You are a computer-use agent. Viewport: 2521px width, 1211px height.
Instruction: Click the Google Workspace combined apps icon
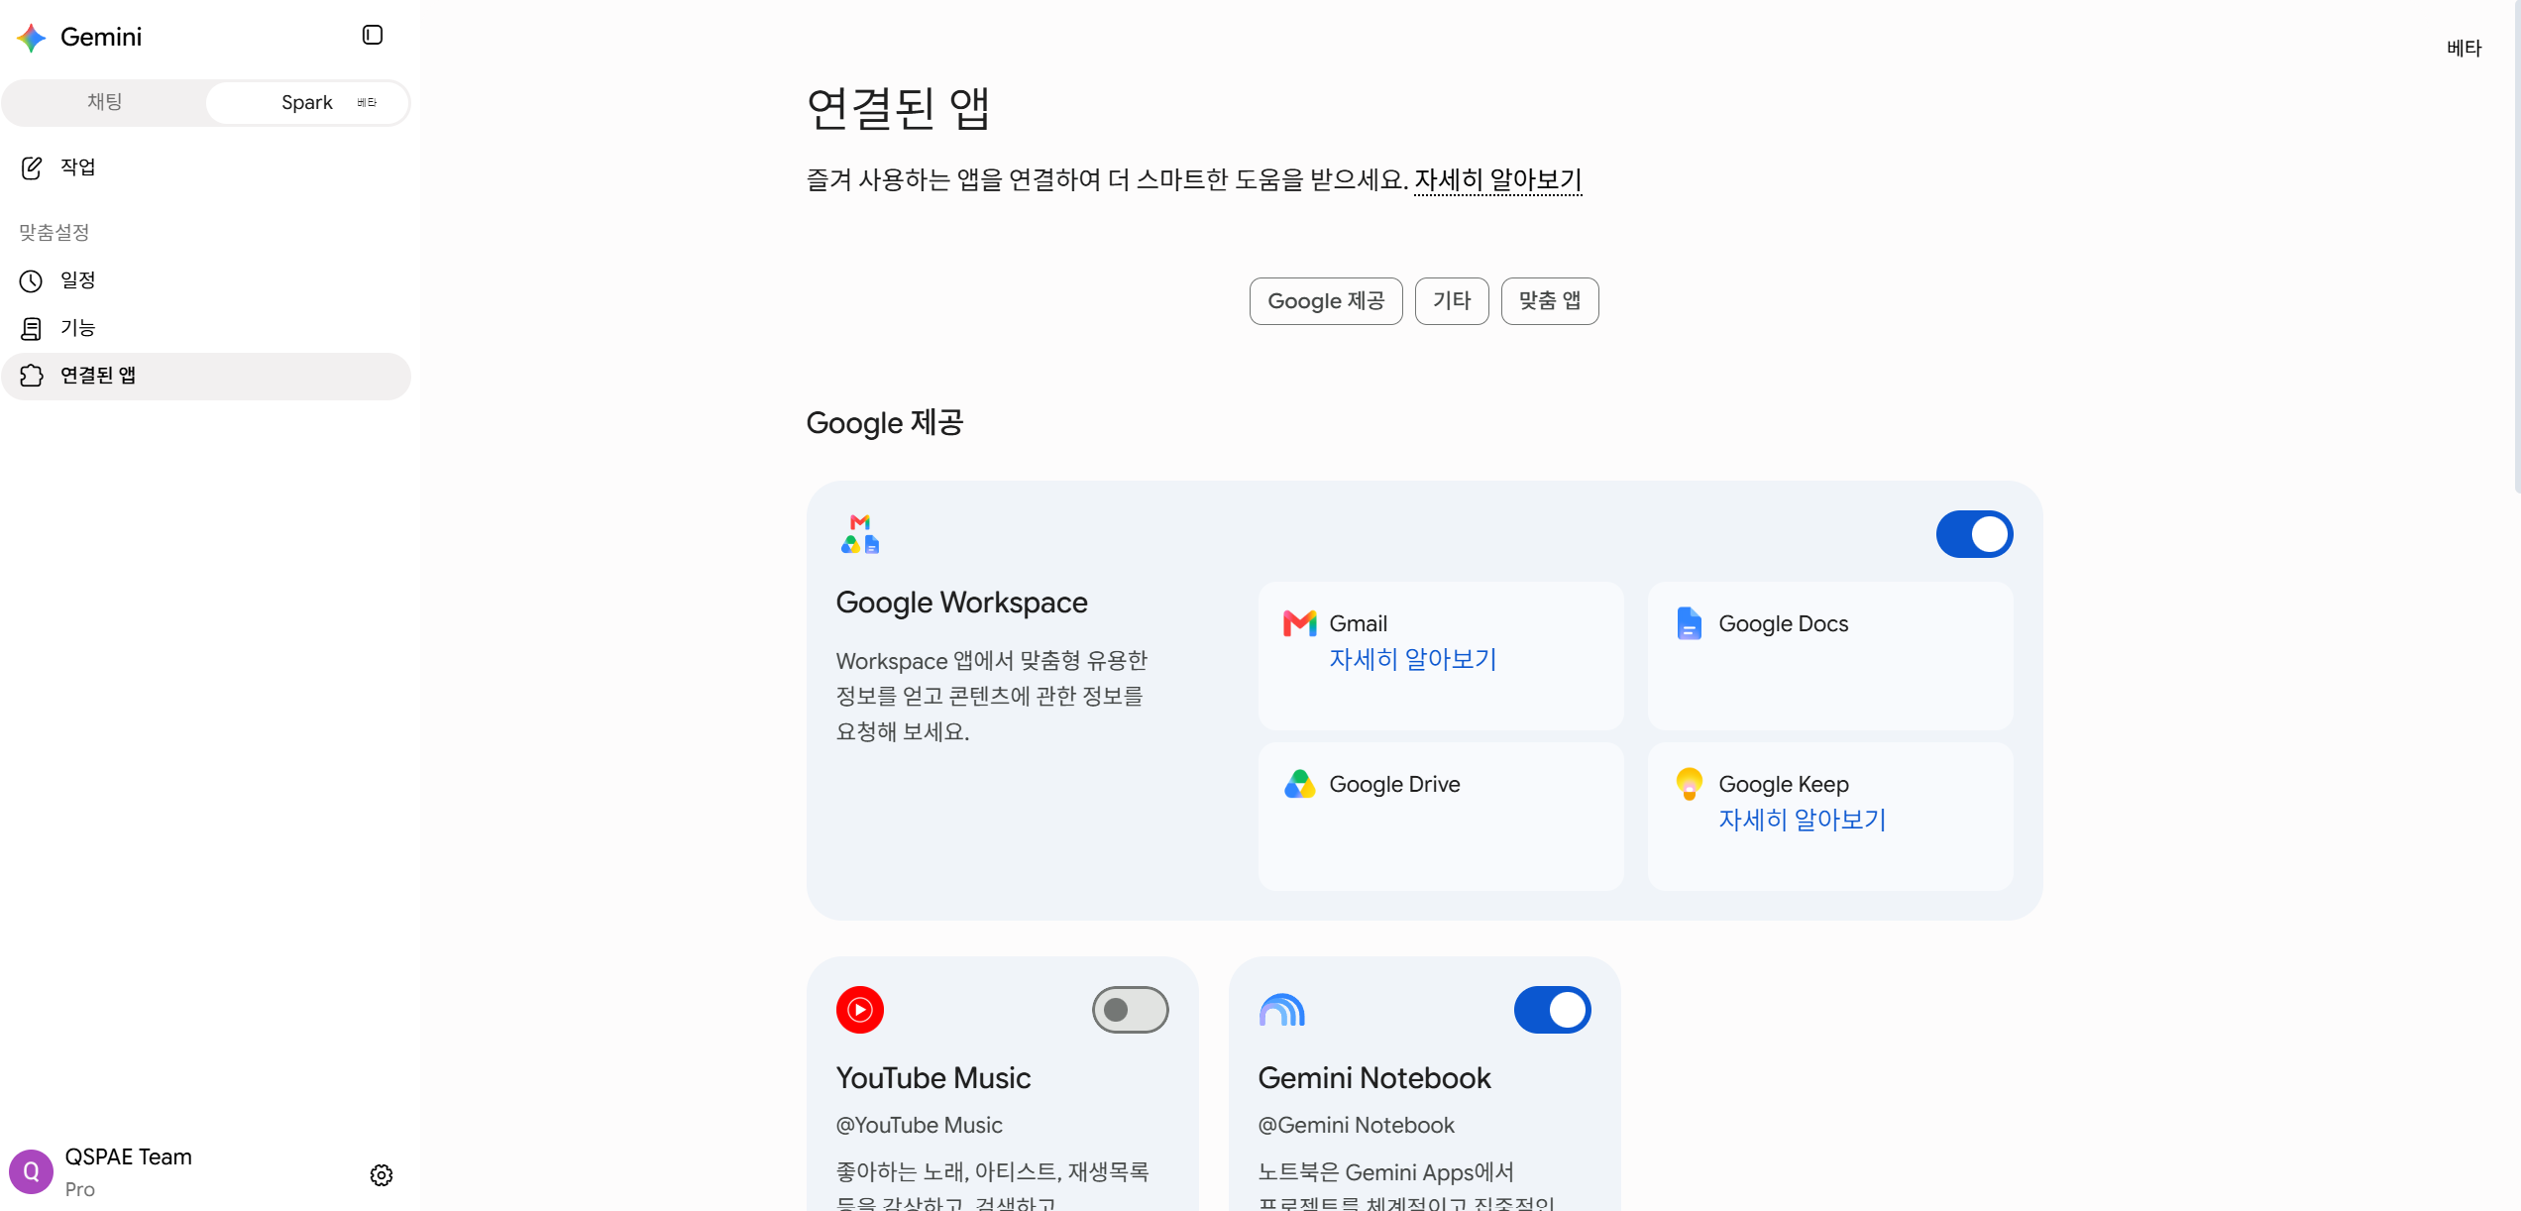tap(860, 534)
